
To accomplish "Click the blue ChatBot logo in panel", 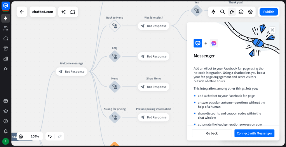I will point(198,43).
